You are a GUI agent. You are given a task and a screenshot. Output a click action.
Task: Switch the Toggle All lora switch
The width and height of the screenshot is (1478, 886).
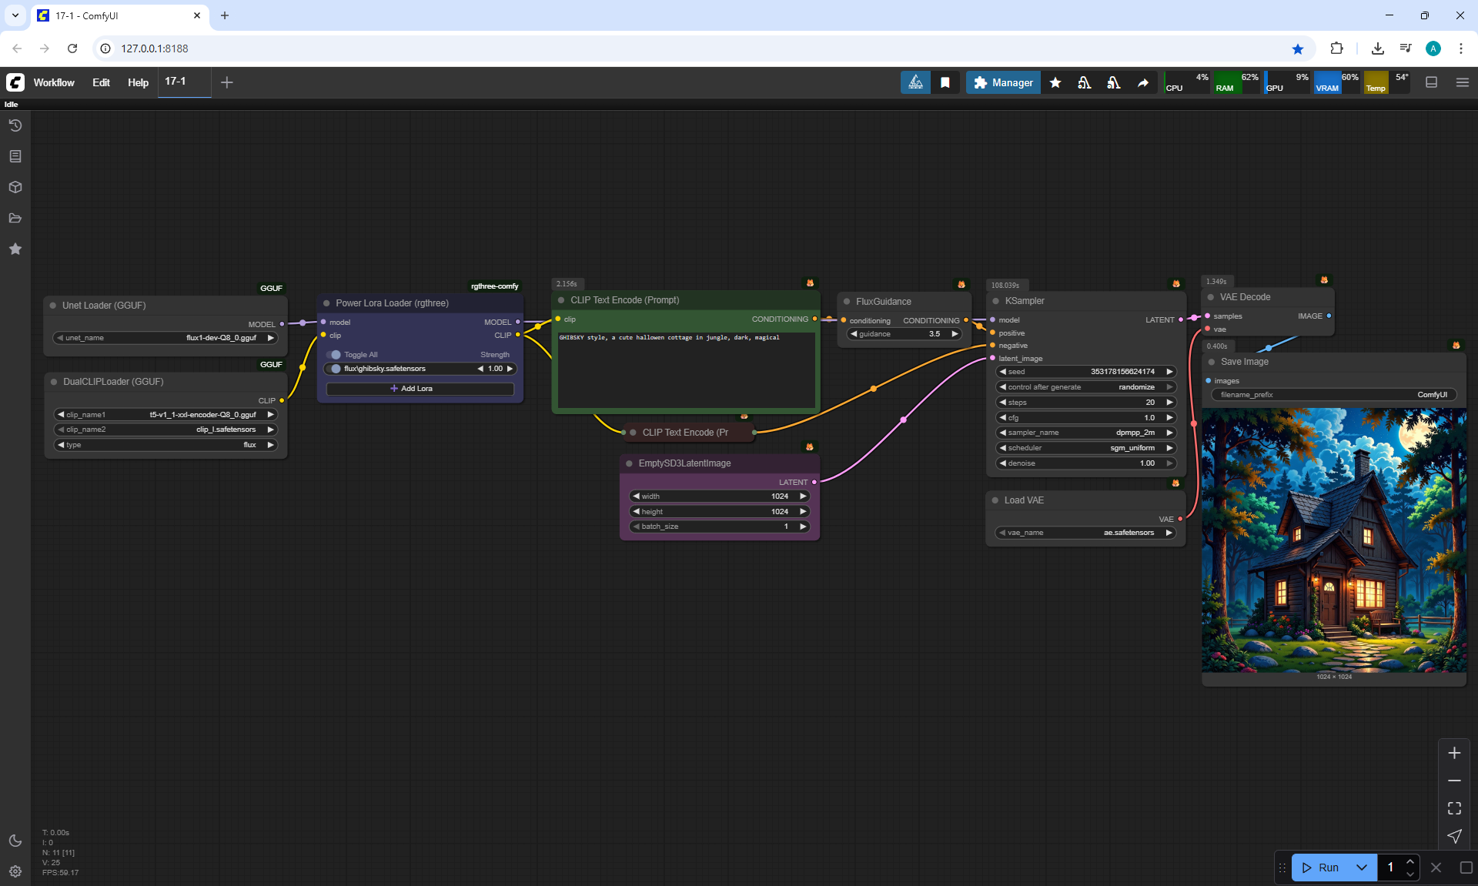(x=335, y=355)
